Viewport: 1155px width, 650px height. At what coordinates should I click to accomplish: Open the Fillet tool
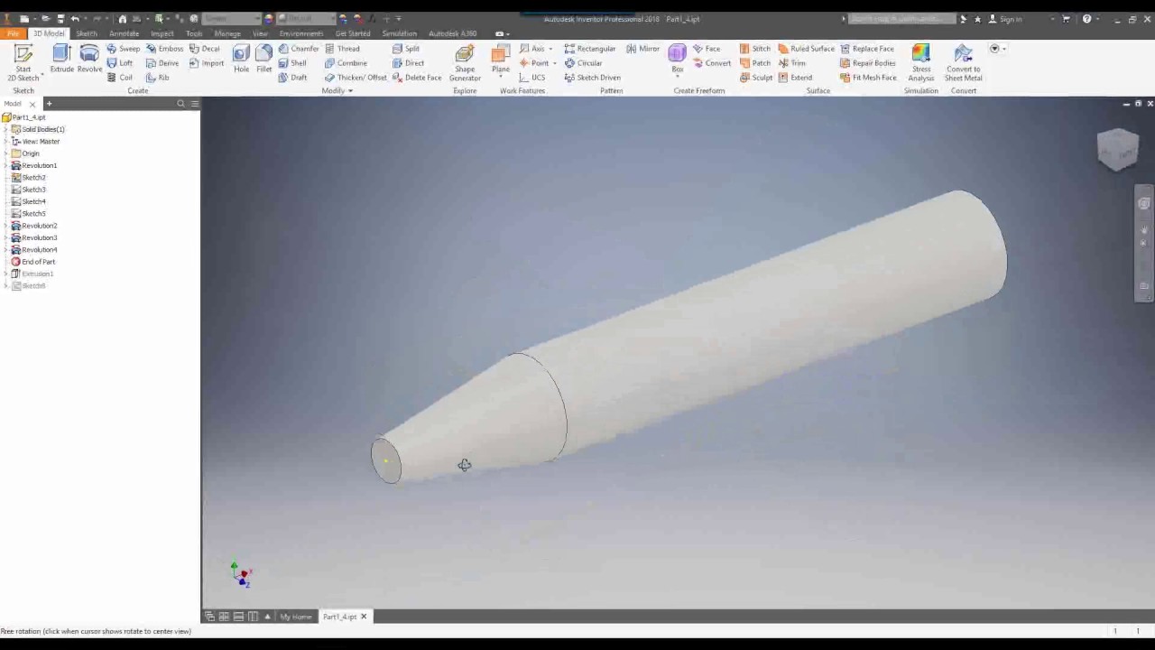(x=263, y=59)
